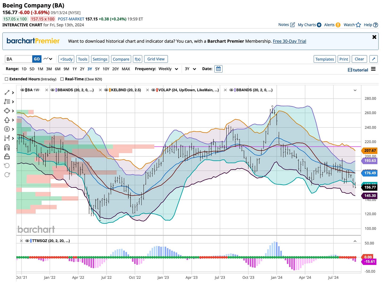Undo last chart action

7,165
